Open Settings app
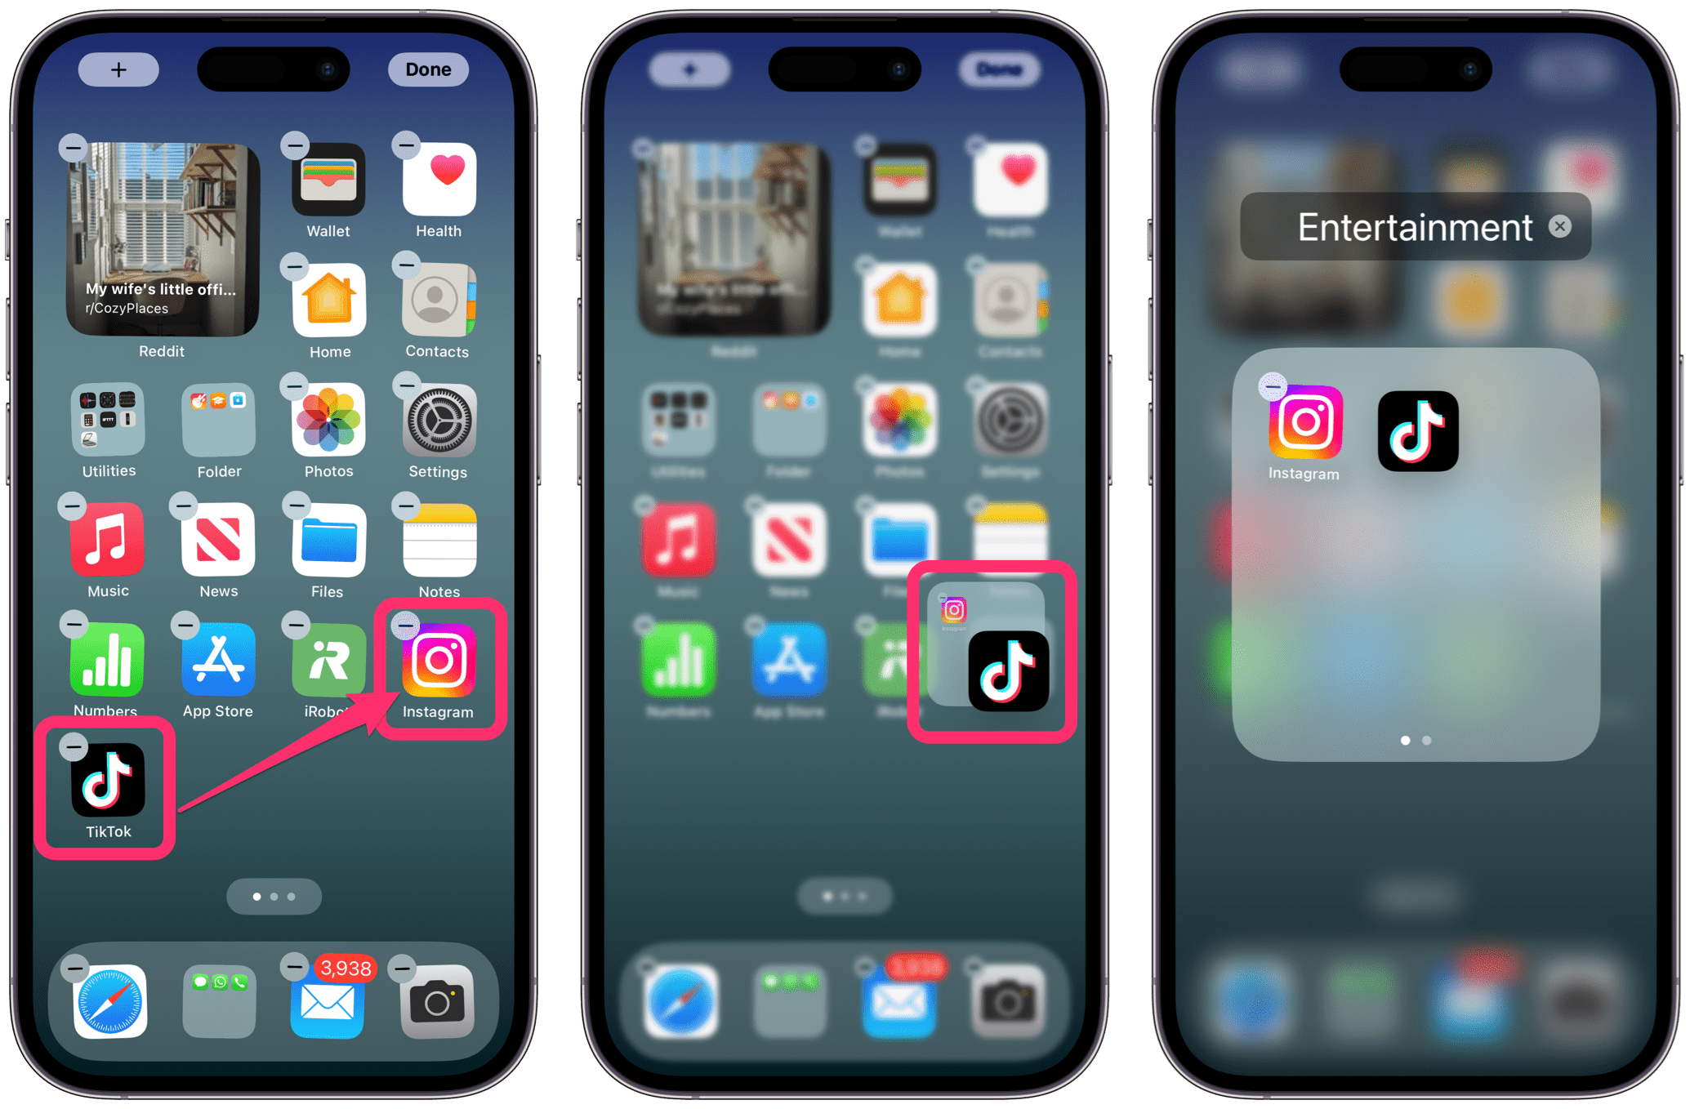This screenshot has height=1109, width=1690. pos(439,432)
